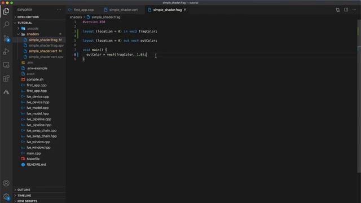The width and height of the screenshot is (361, 203).
Task: Open Explorer views and more actions ellipsis
Action: point(59,10)
